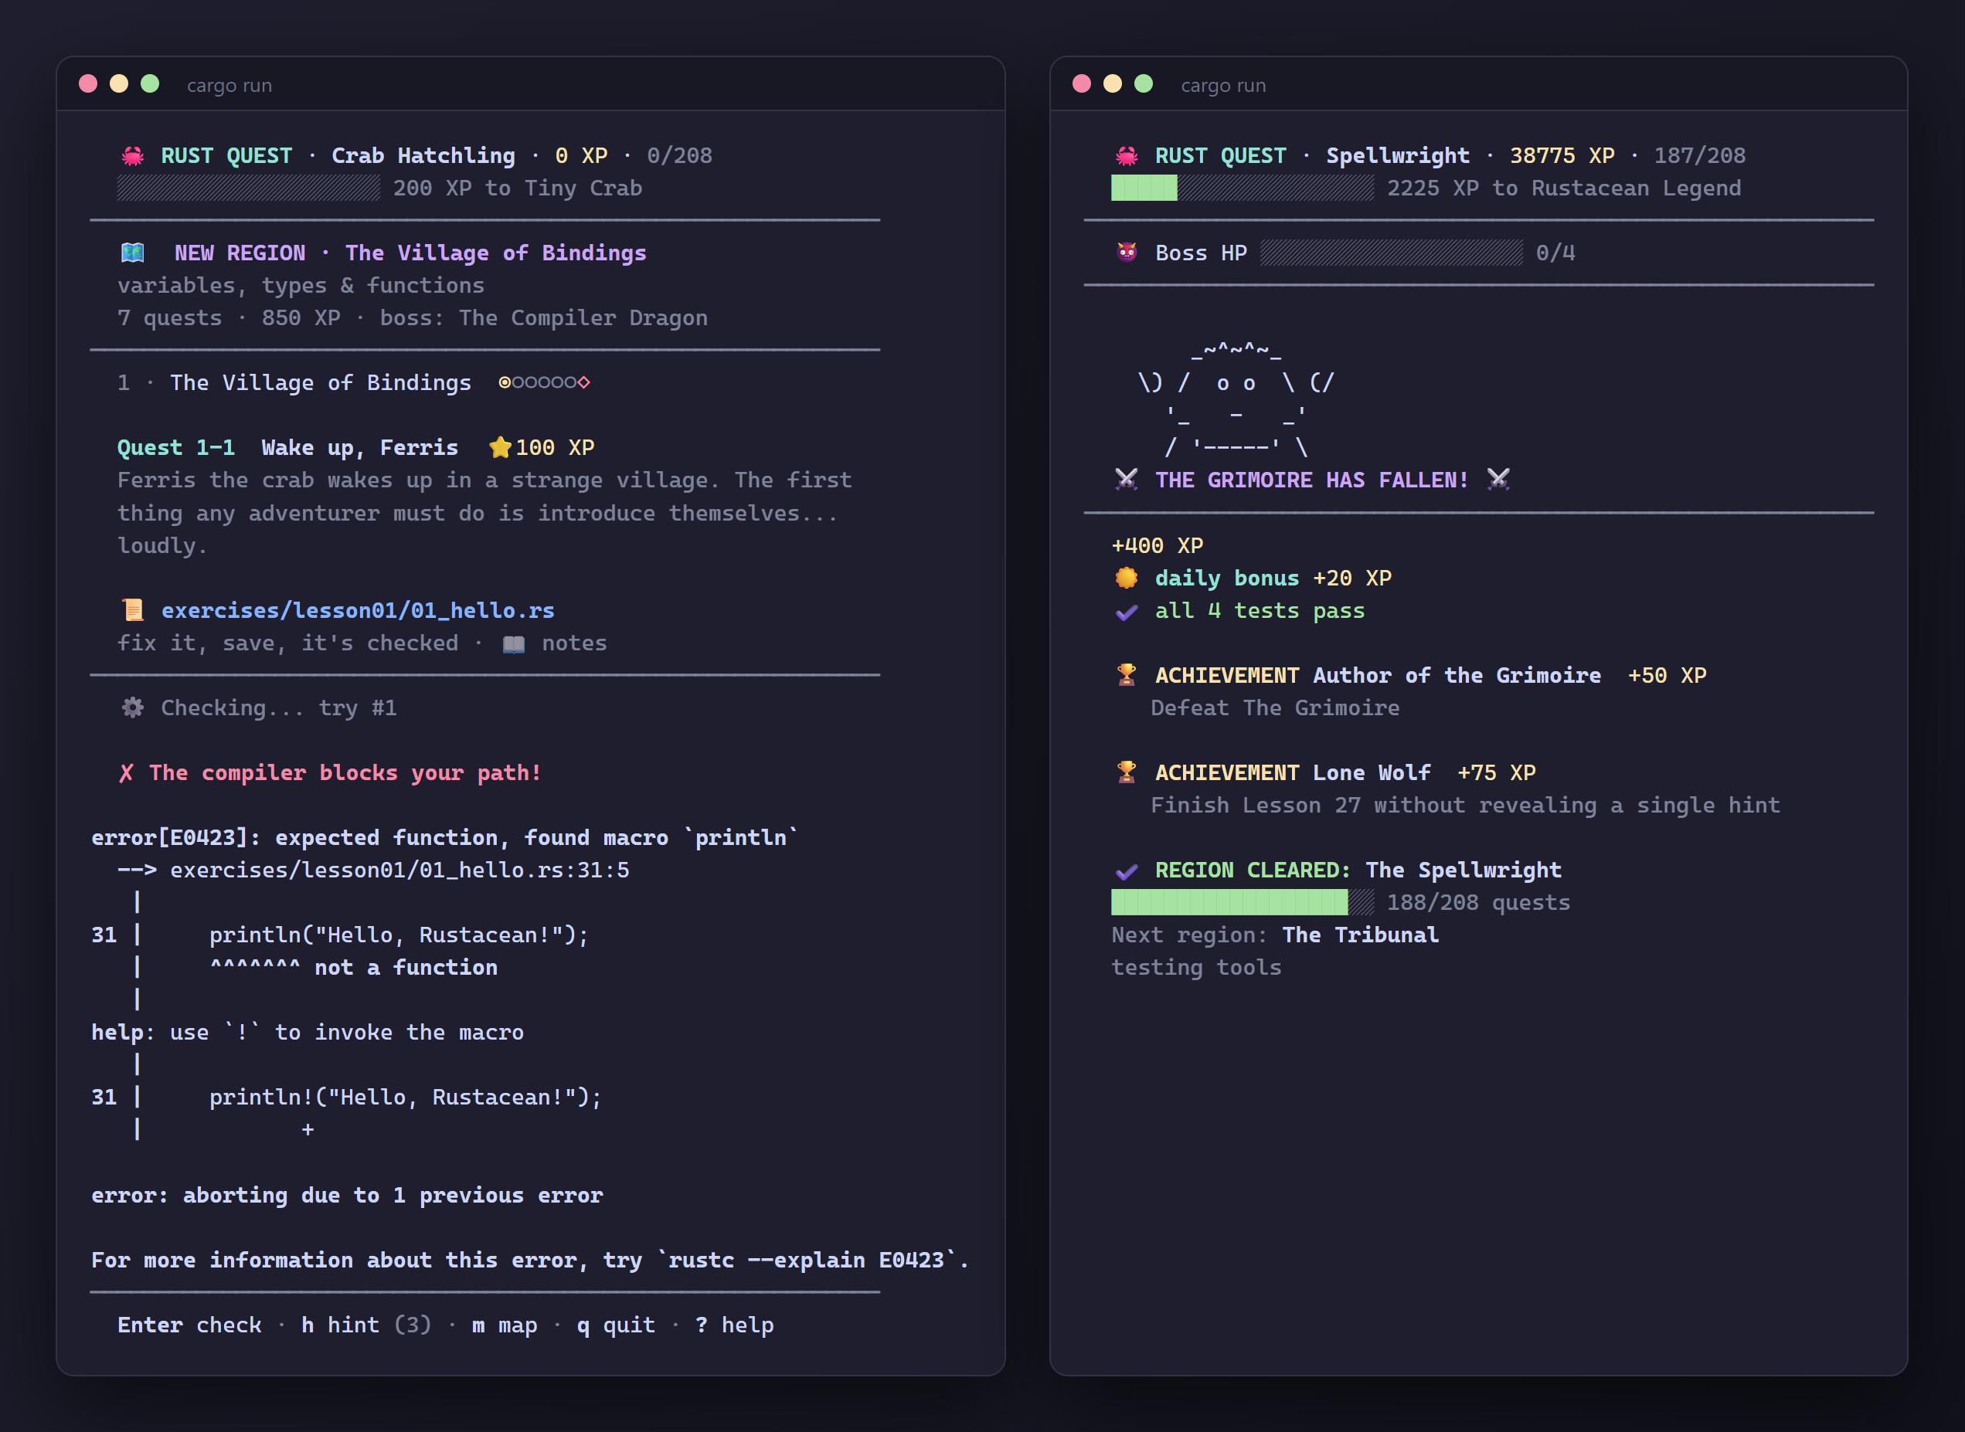Click the gear icon beside Checking... try #1
This screenshot has width=1965, height=1432.
click(x=133, y=708)
